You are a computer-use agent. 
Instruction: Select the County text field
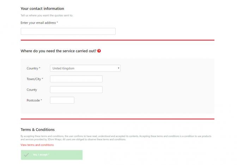[x=76, y=90]
